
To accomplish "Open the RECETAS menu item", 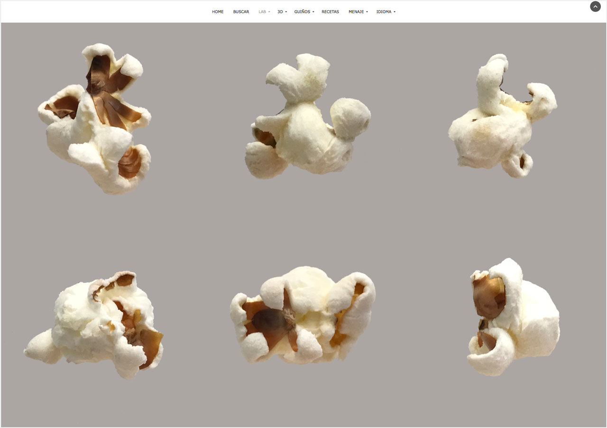I will click(x=330, y=12).
